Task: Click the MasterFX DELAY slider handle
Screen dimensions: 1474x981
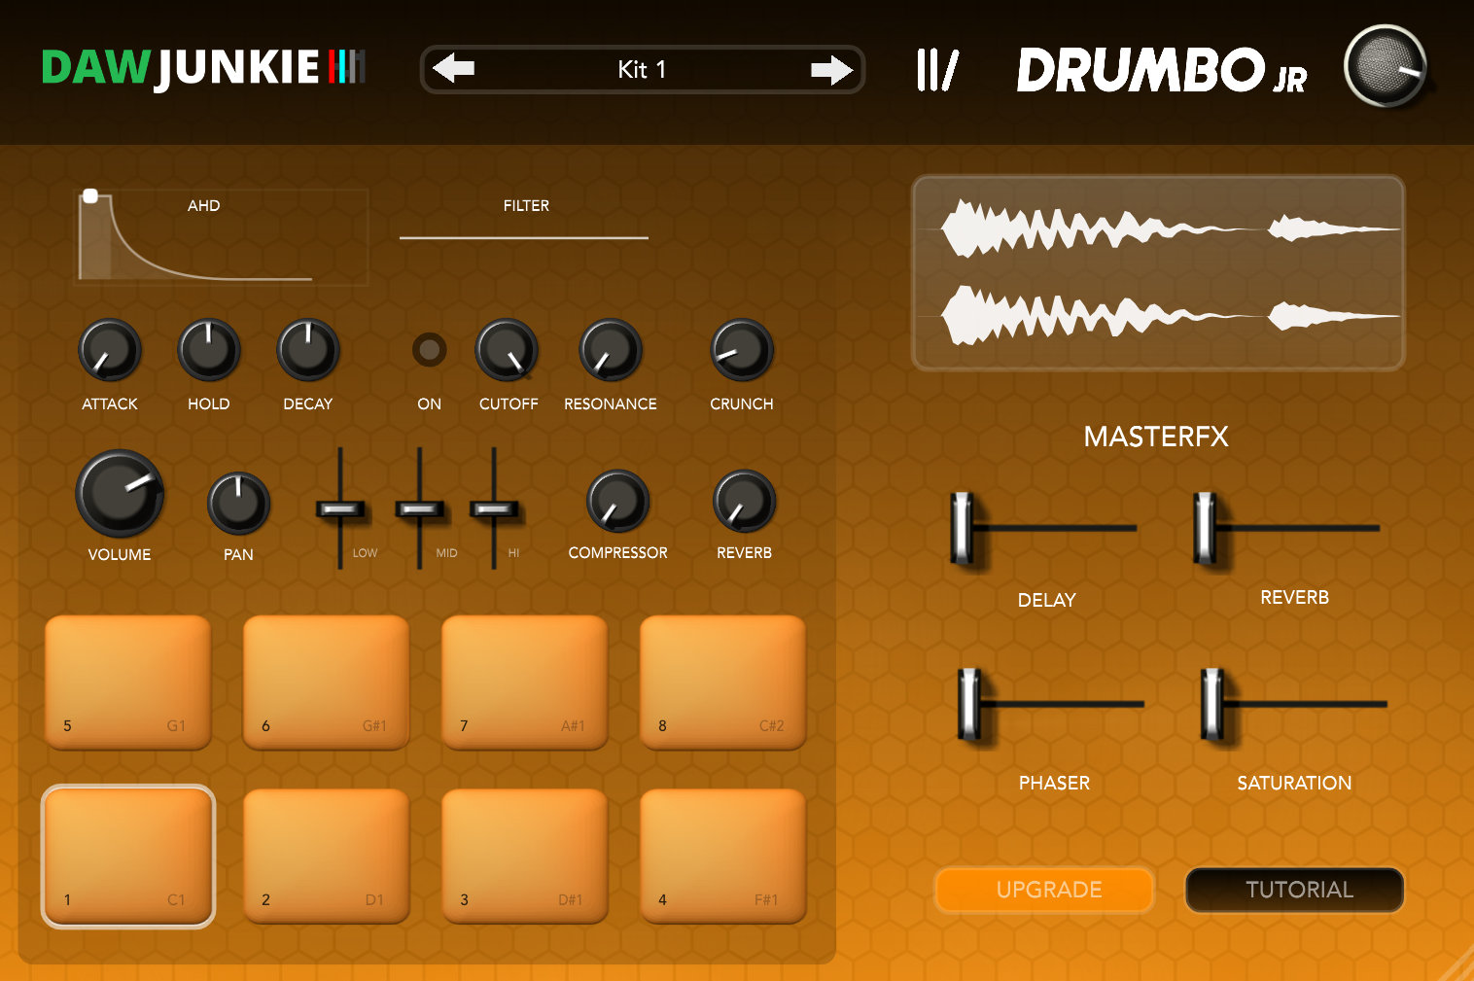Action: pos(962,528)
